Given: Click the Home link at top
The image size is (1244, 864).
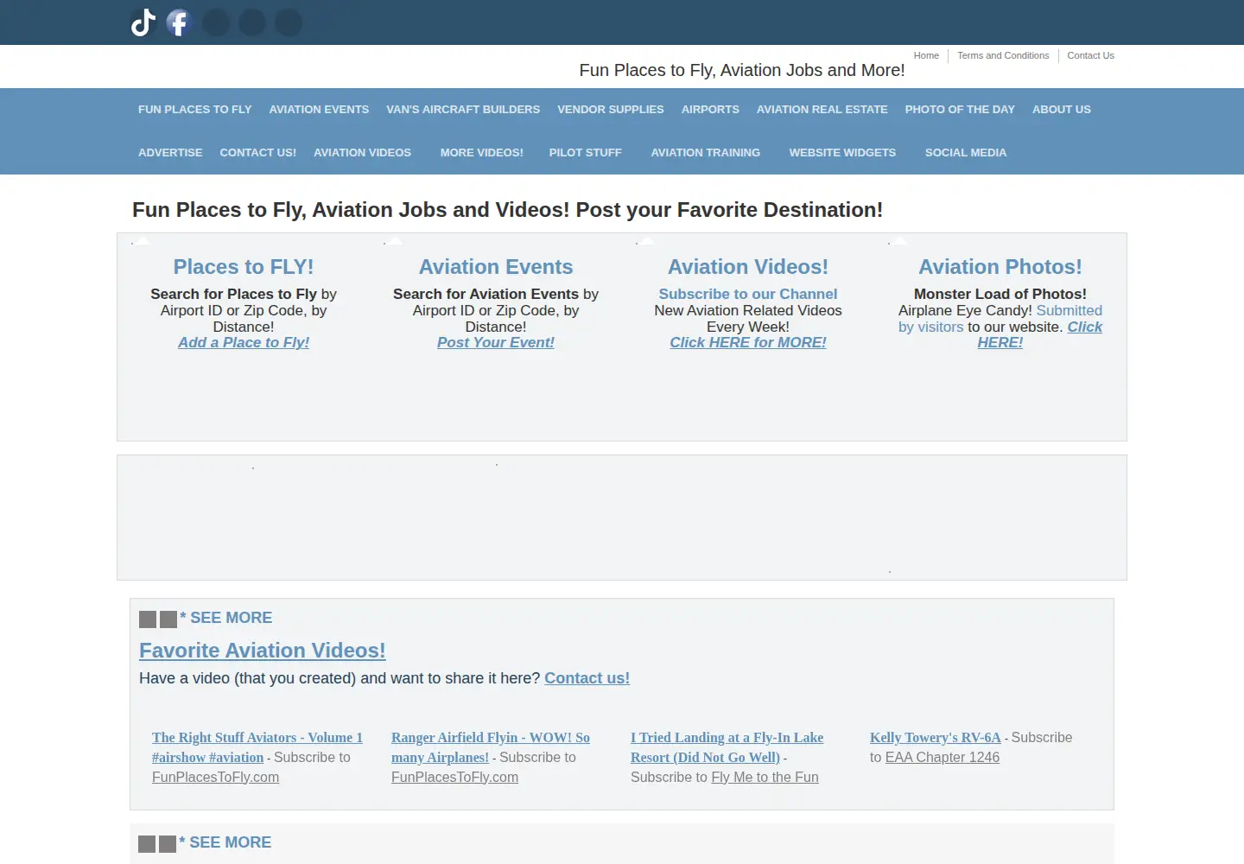Looking at the screenshot, I should (x=926, y=55).
